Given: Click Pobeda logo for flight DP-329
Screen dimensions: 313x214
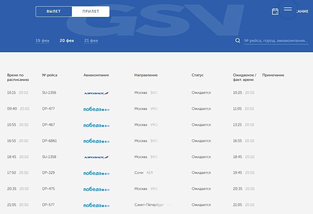Looking at the screenshot, I should pyautogui.click(x=96, y=173).
